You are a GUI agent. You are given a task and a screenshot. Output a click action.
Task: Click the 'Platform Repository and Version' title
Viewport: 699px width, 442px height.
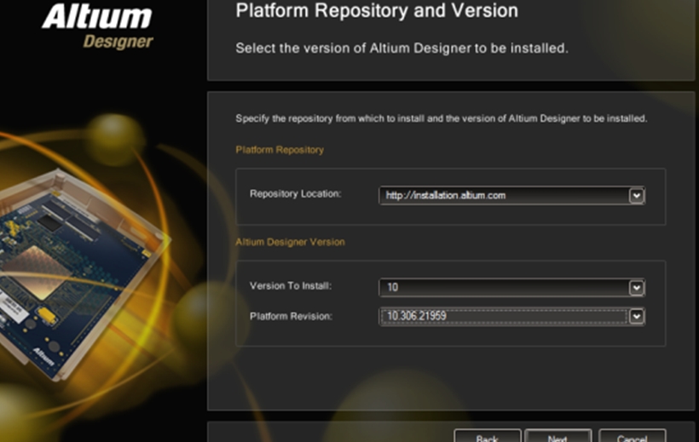pyautogui.click(x=377, y=11)
